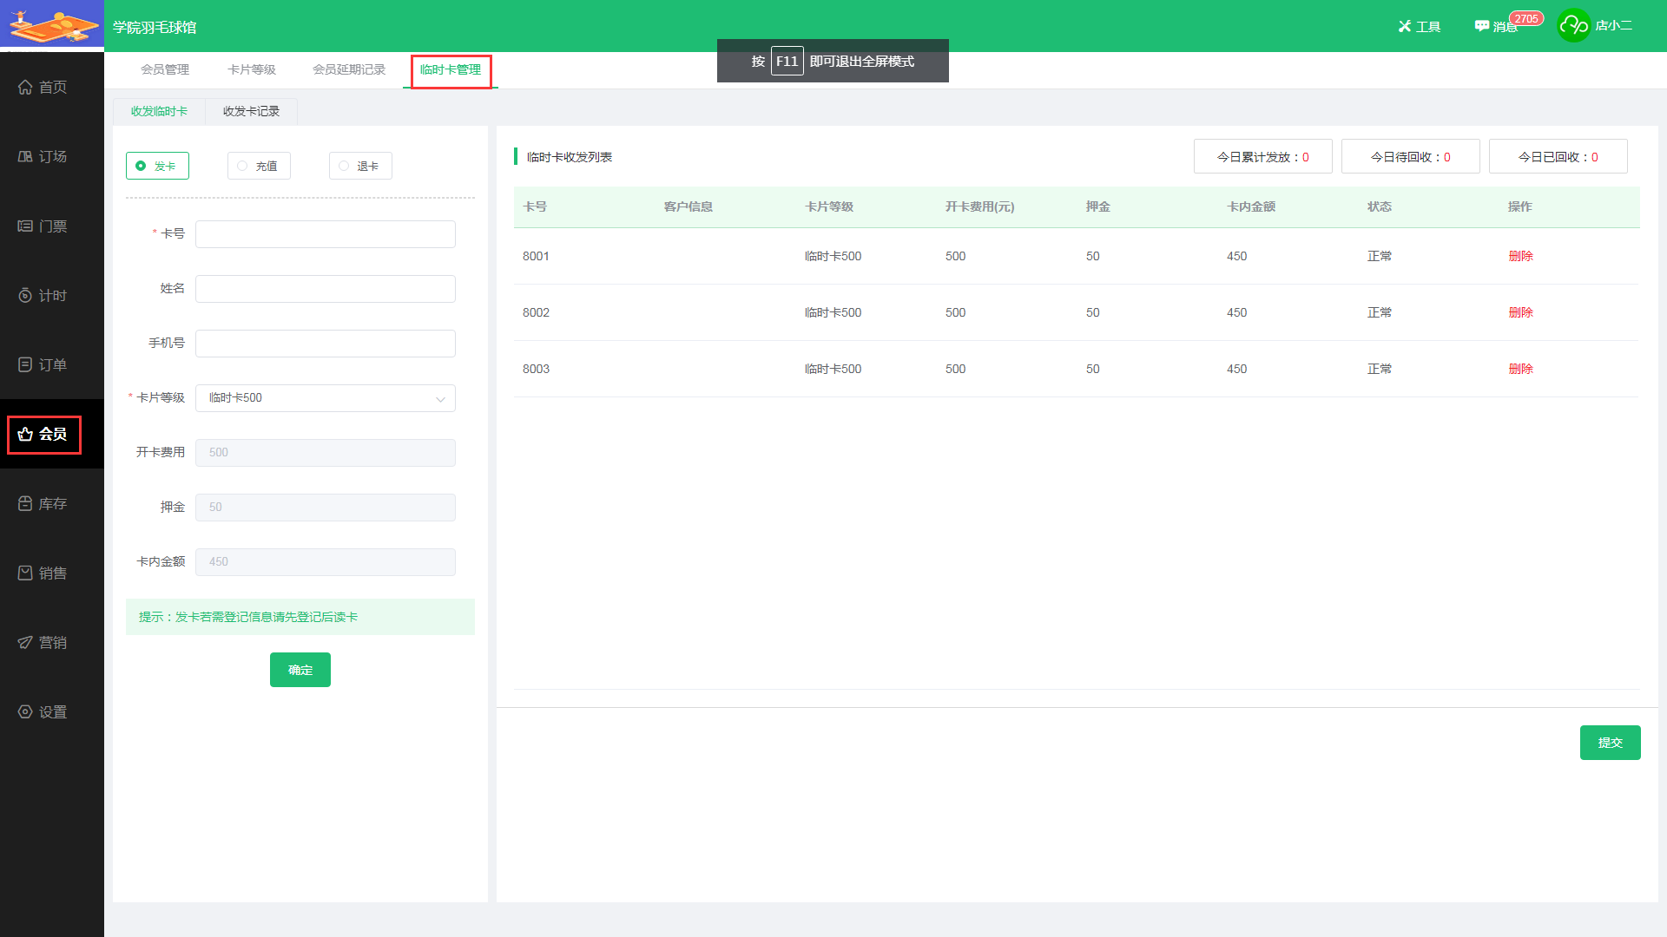1667x937 pixels.
Task: Click the 卡号 input field
Action: point(325,234)
